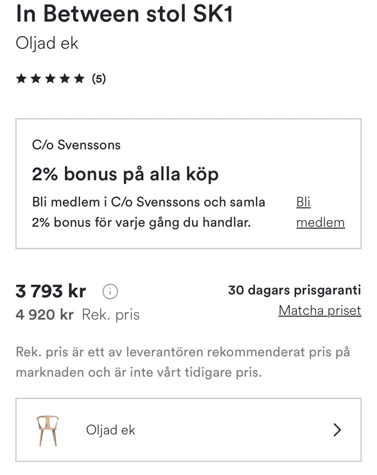Click the C/o Svenssons label

pos(76,145)
